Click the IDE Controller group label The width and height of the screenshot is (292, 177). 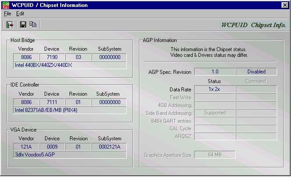pos(25,85)
